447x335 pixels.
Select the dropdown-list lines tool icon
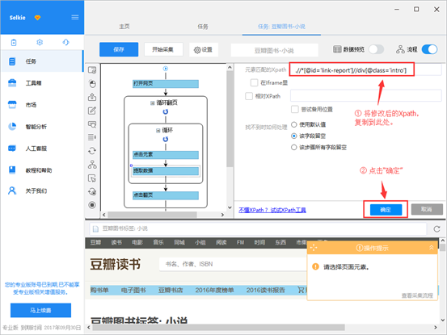[x=92, y=137]
